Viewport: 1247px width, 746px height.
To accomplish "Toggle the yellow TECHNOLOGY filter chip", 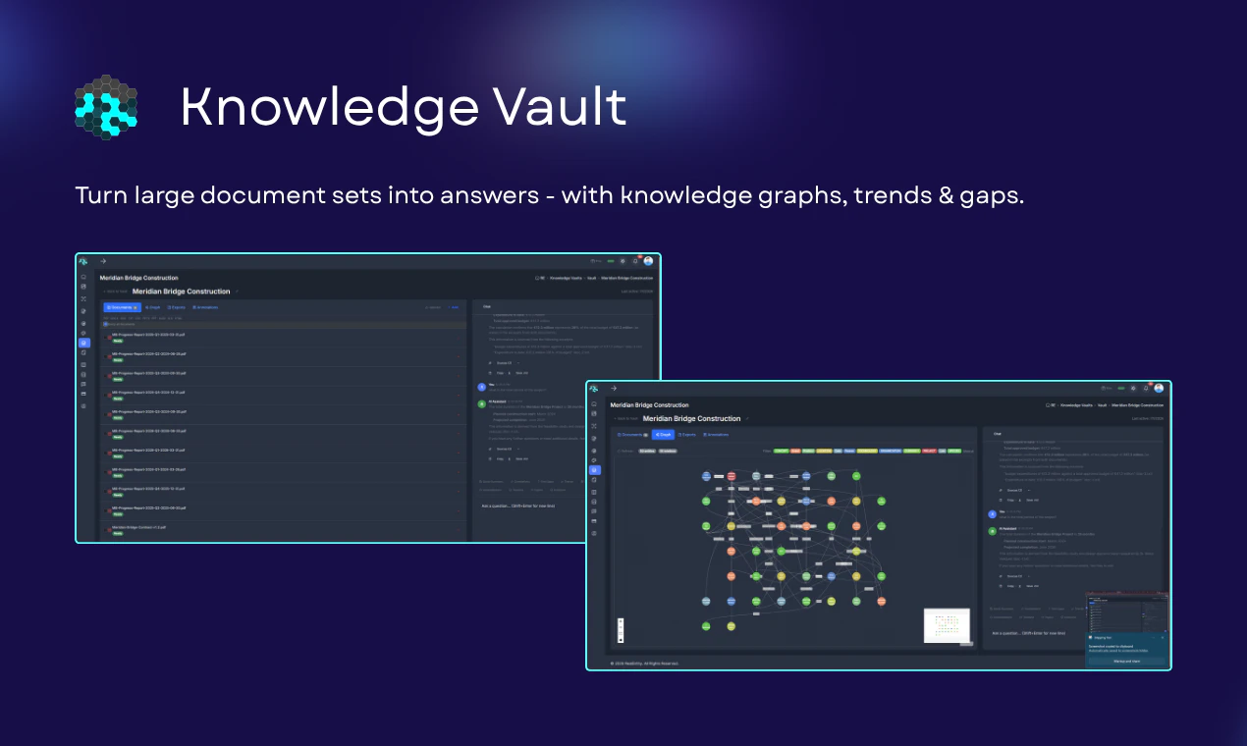I will [x=867, y=452].
